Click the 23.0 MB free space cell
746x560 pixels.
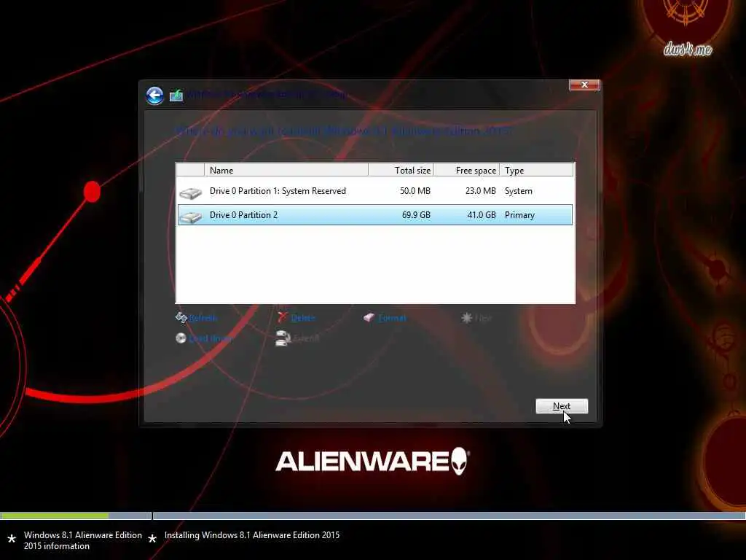481,191
